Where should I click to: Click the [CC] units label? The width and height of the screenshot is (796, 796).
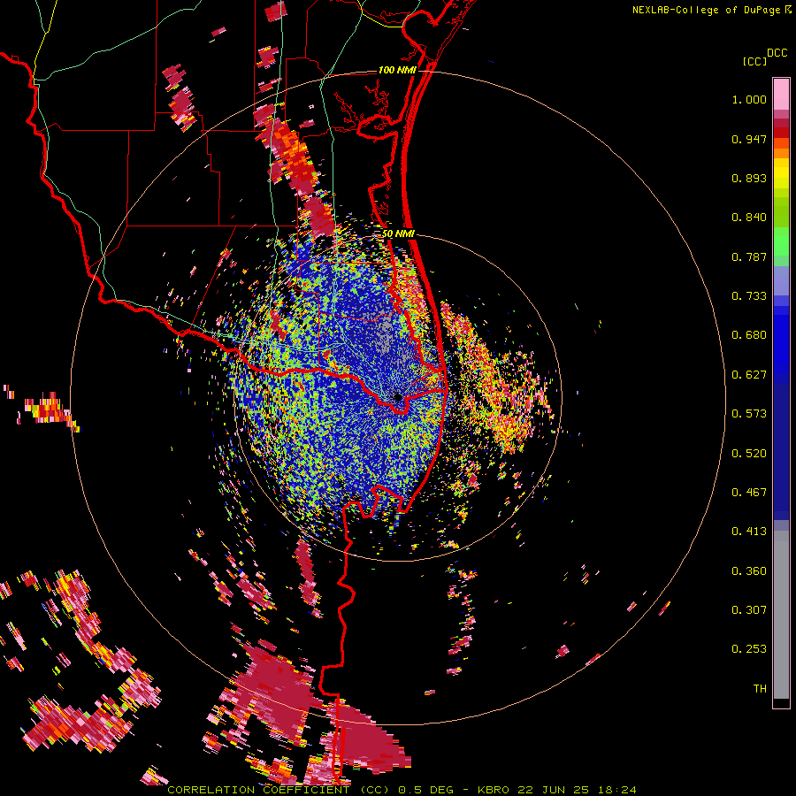coord(754,61)
